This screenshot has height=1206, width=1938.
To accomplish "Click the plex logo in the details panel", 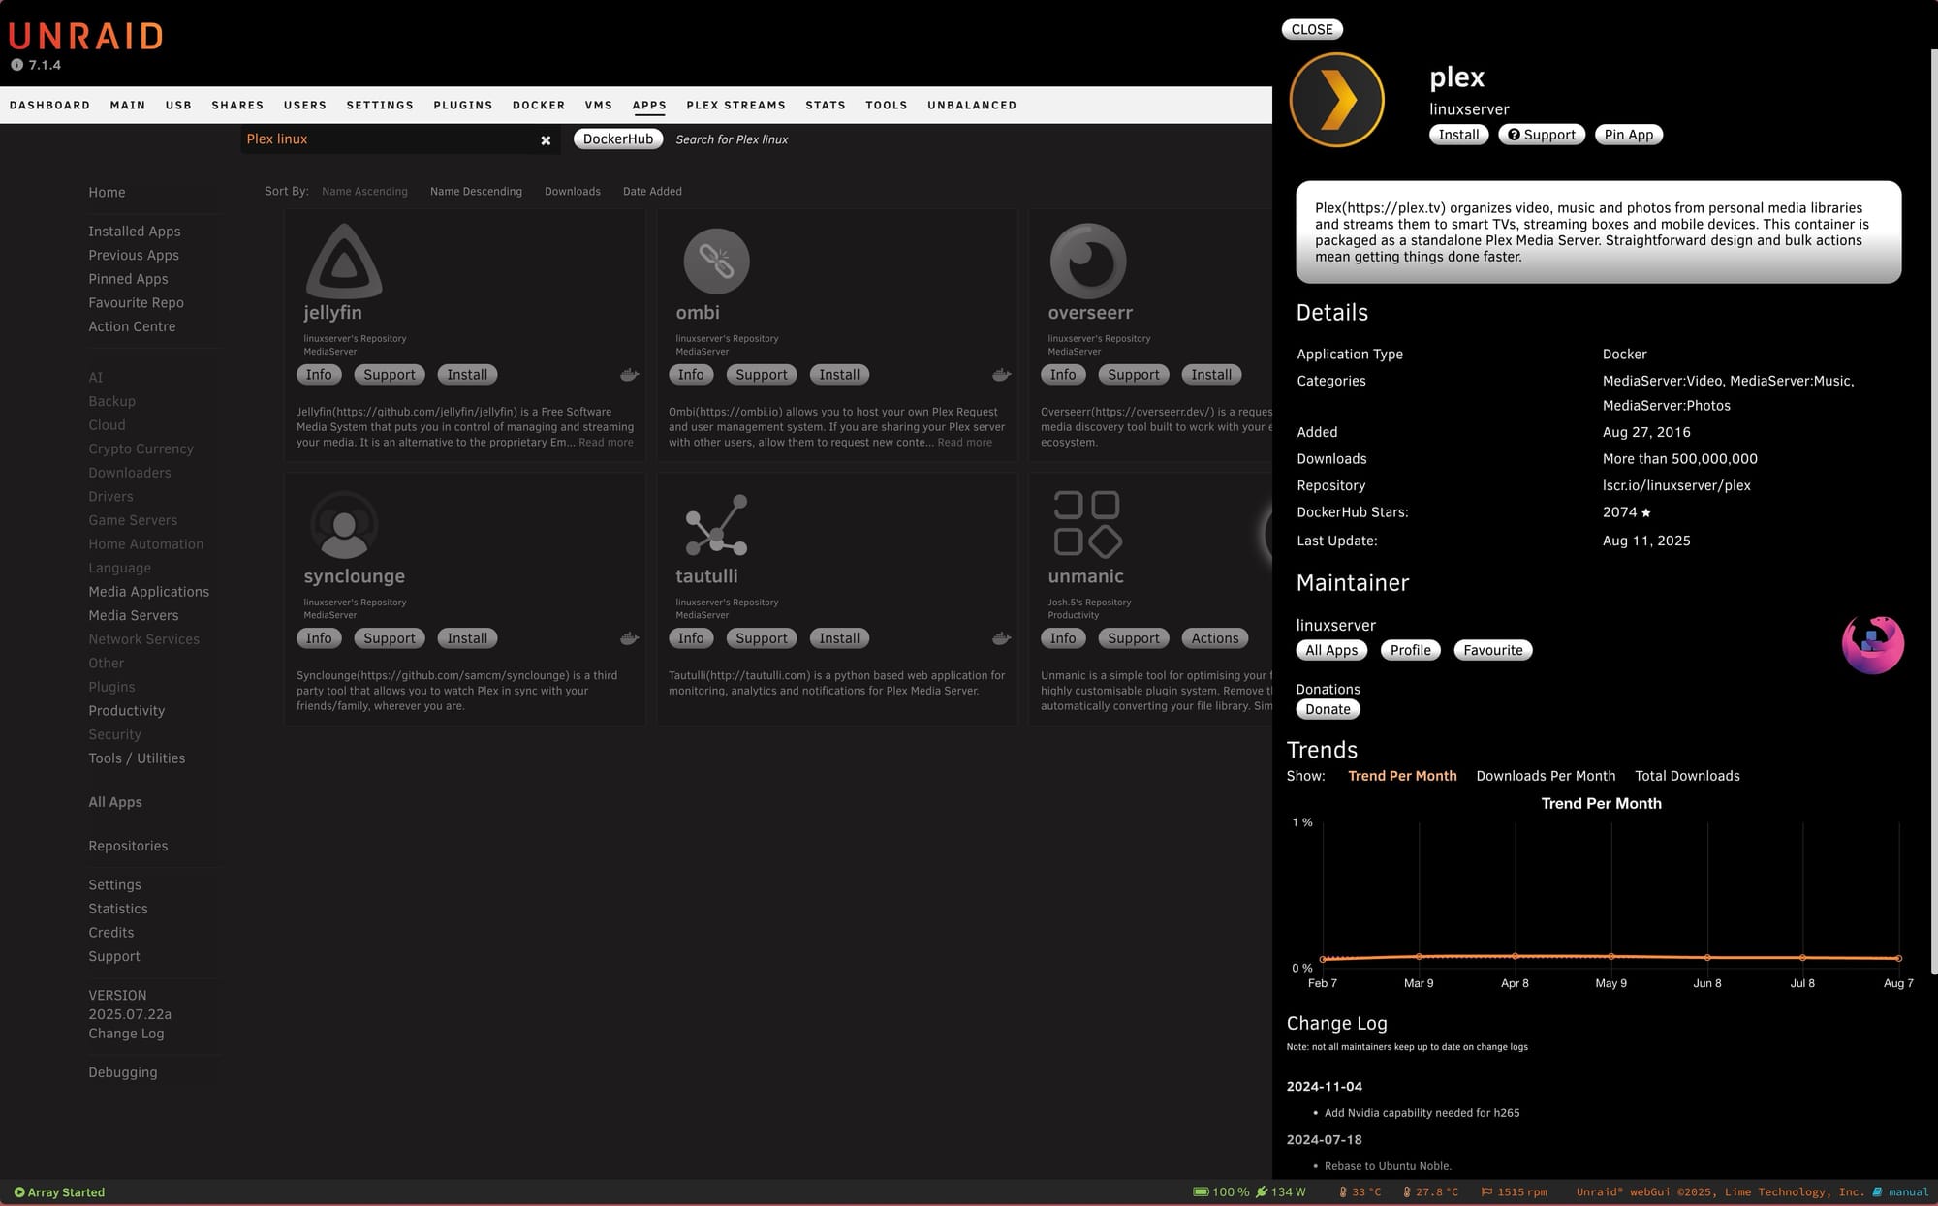I will [1336, 100].
